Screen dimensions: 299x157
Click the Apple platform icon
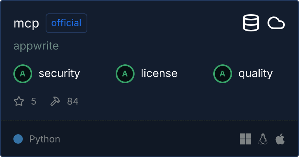click(280, 139)
